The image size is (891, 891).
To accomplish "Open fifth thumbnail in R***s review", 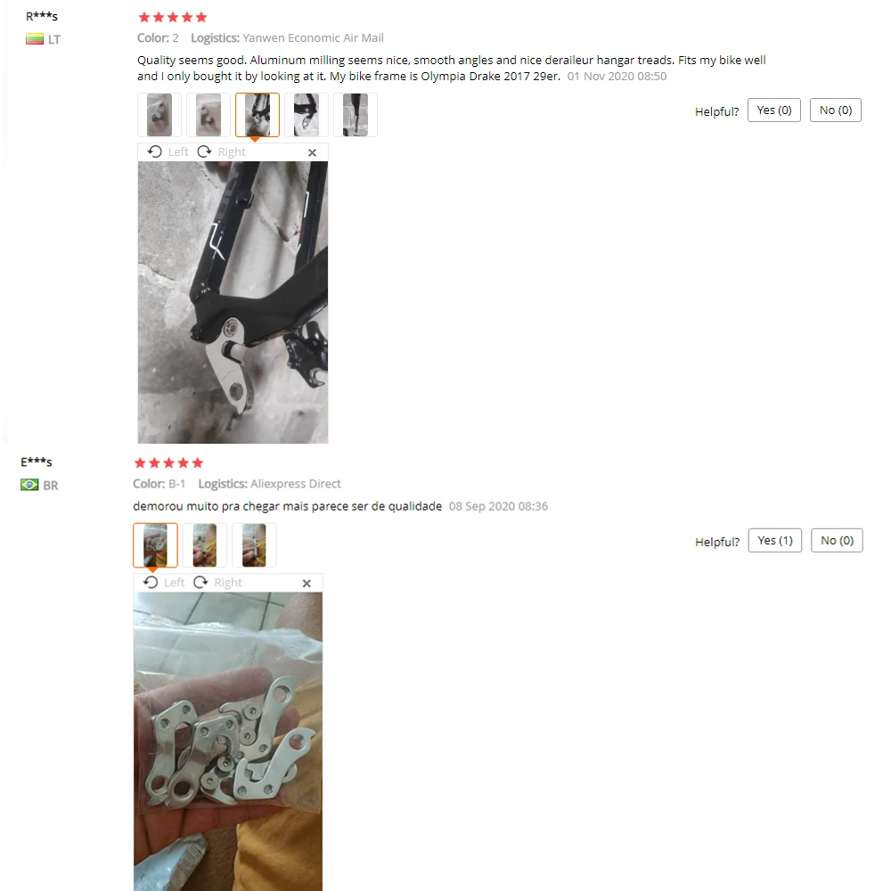I will tap(356, 115).
